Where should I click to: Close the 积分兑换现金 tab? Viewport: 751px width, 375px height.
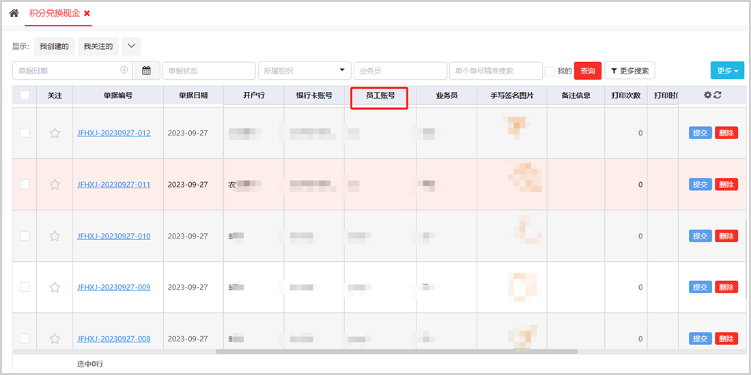pyautogui.click(x=87, y=14)
